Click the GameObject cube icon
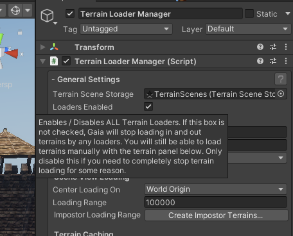 47,15
